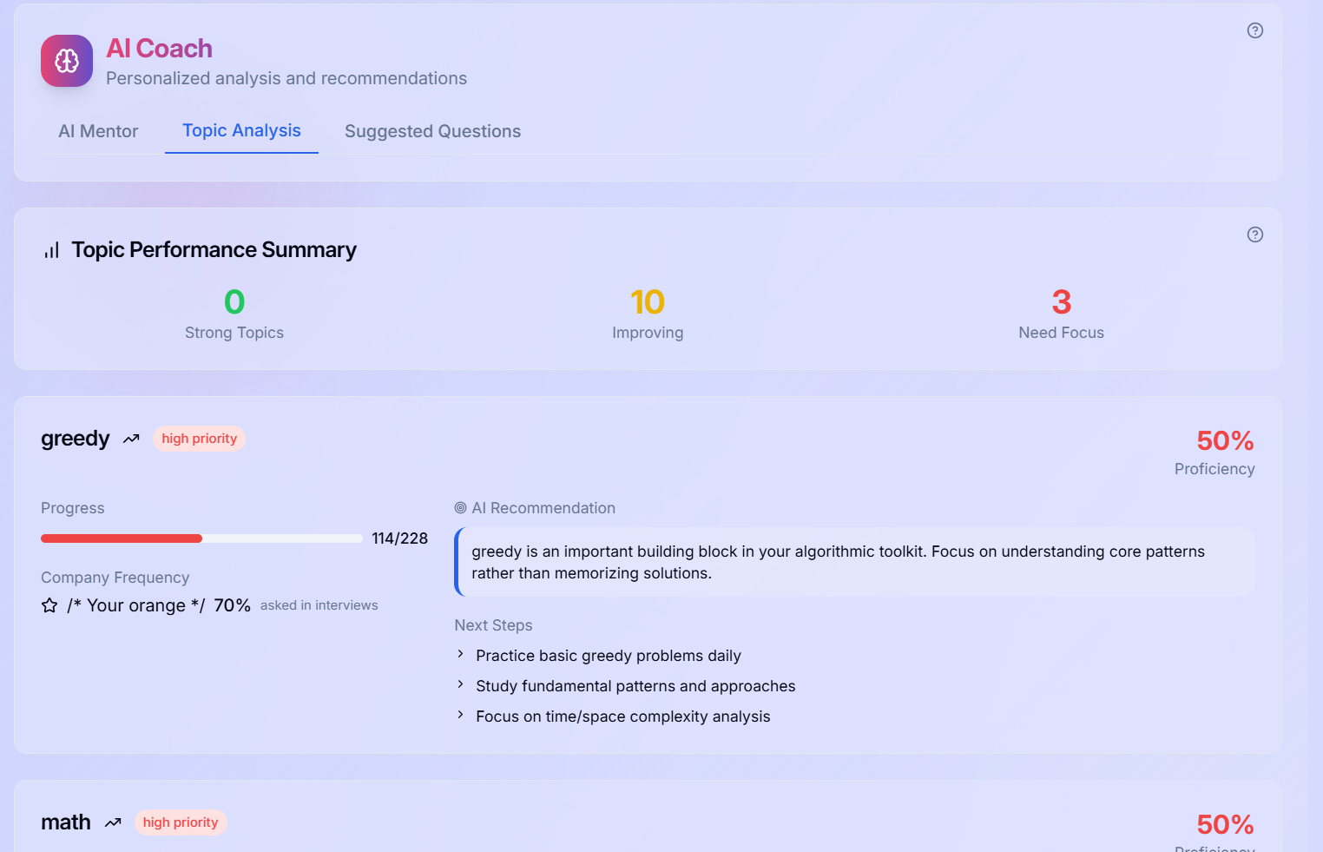Click Study fundamental patterns and approaches text

[635, 686]
